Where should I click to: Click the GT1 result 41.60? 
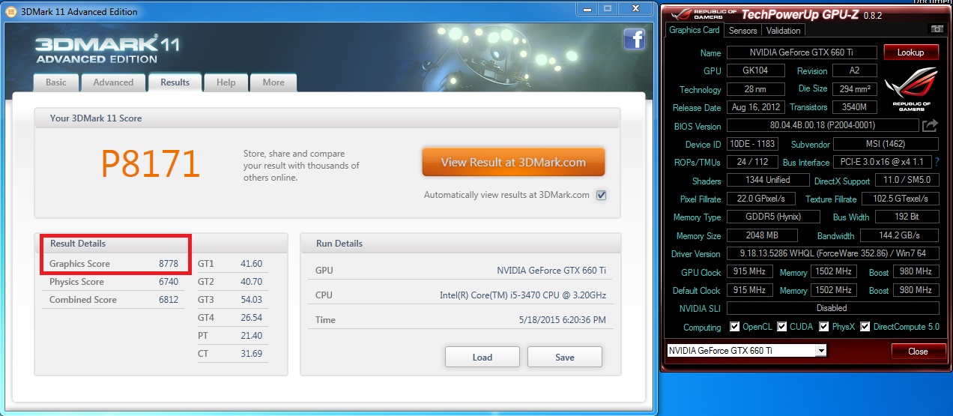coord(251,264)
